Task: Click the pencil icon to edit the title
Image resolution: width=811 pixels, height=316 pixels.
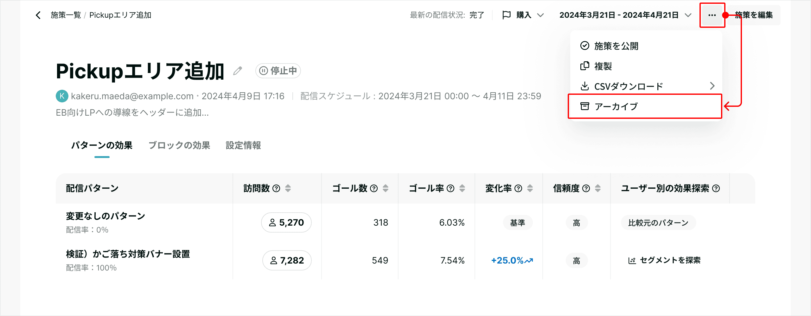Action: (238, 71)
